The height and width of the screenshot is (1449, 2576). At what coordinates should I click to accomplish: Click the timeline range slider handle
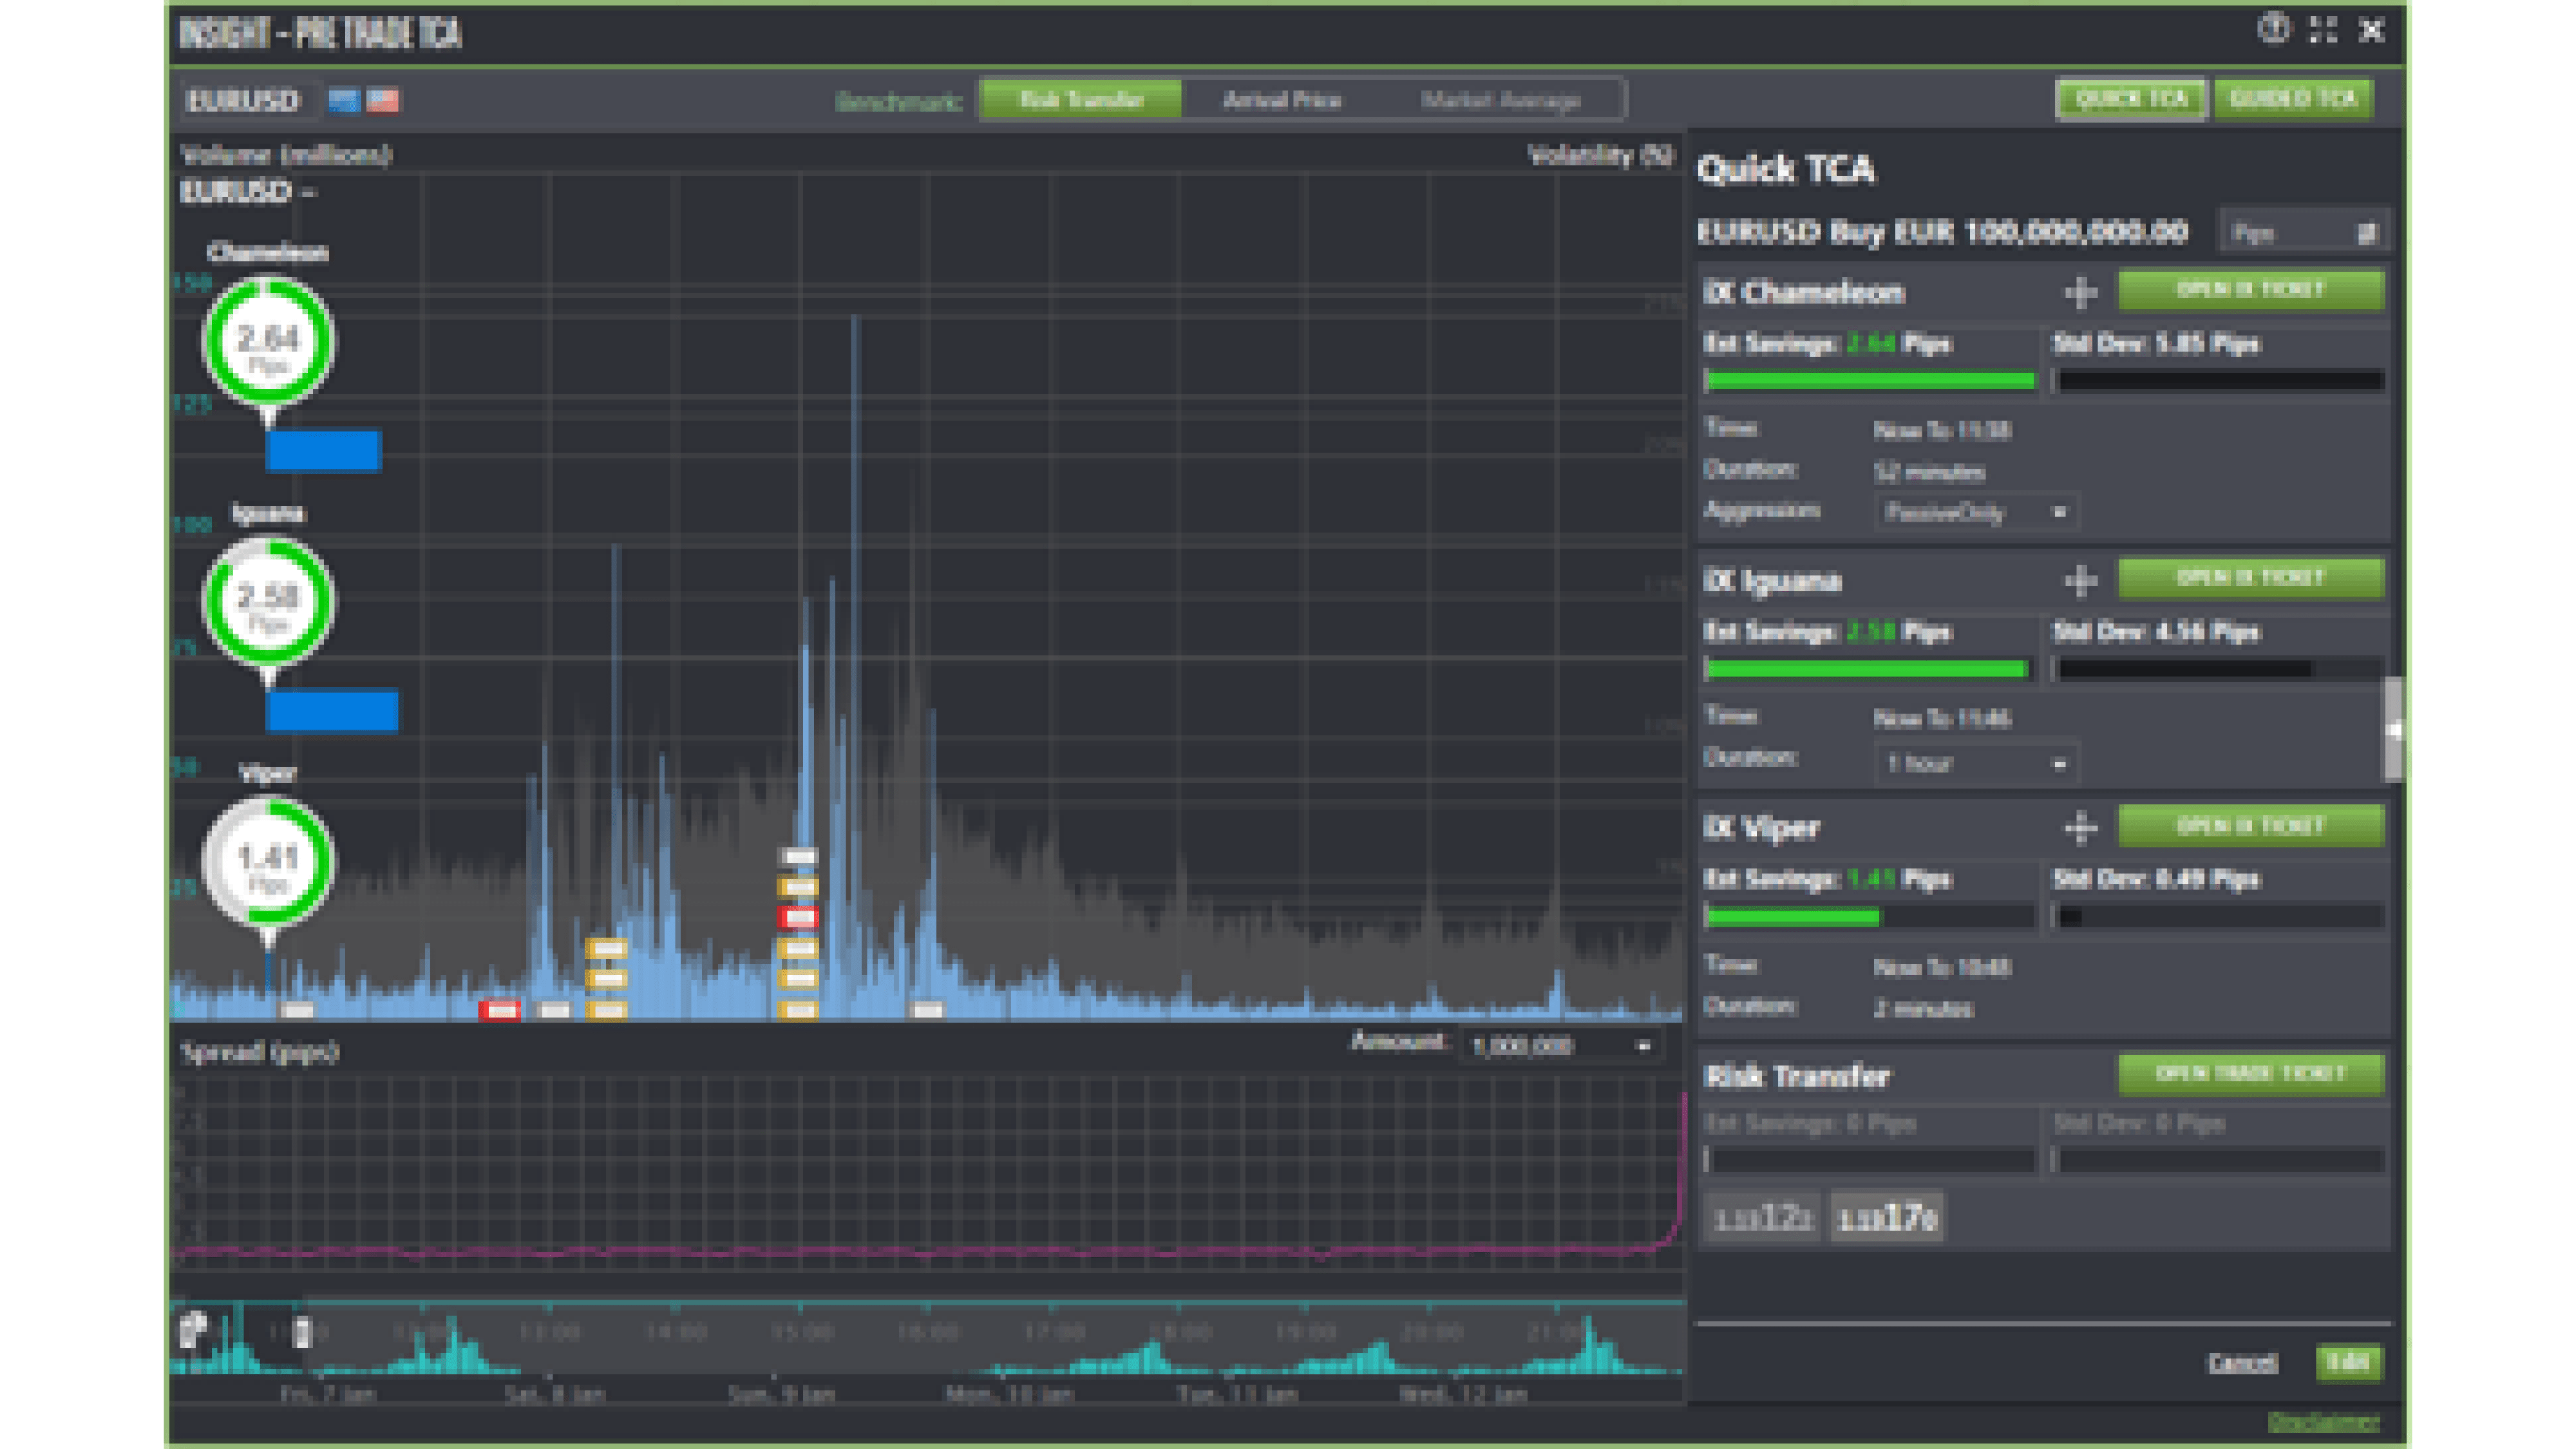303,1332
